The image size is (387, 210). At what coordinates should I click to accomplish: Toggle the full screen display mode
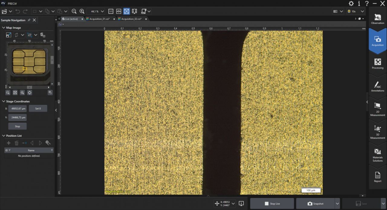134,11
